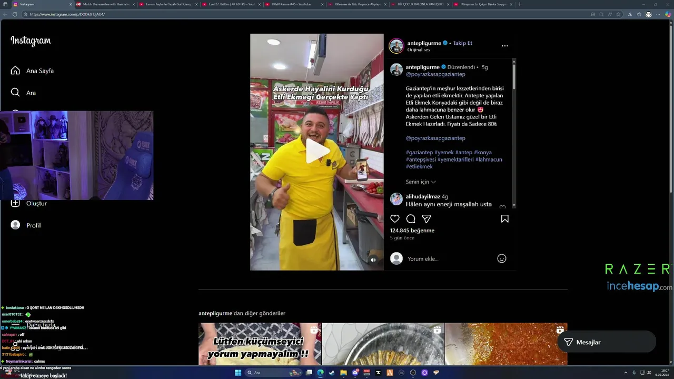Switch to 'Limon Tayfa ile Cezalı Golf' tab
The height and width of the screenshot is (379, 674).
168,4
